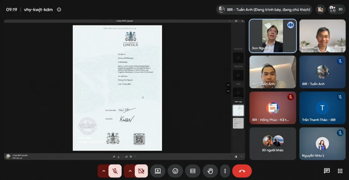
Task: Click the forward/share arrow in viewer toolbar
Action: 114,157
